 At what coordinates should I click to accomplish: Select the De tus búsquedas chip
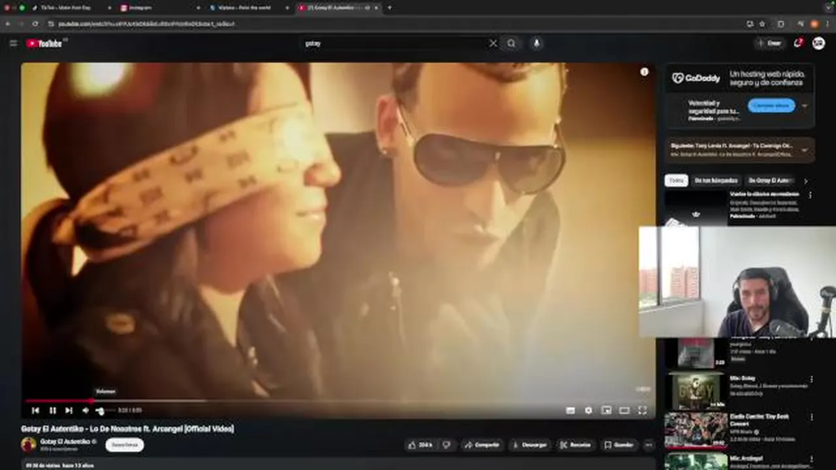716,180
